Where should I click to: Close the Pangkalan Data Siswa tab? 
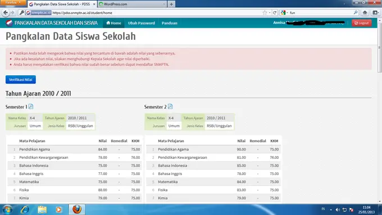[x=94, y=4]
